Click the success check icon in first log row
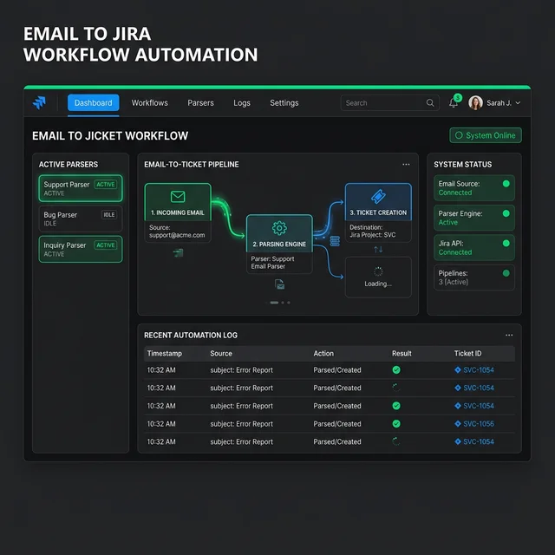The image size is (555, 555). tap(396, 370)
